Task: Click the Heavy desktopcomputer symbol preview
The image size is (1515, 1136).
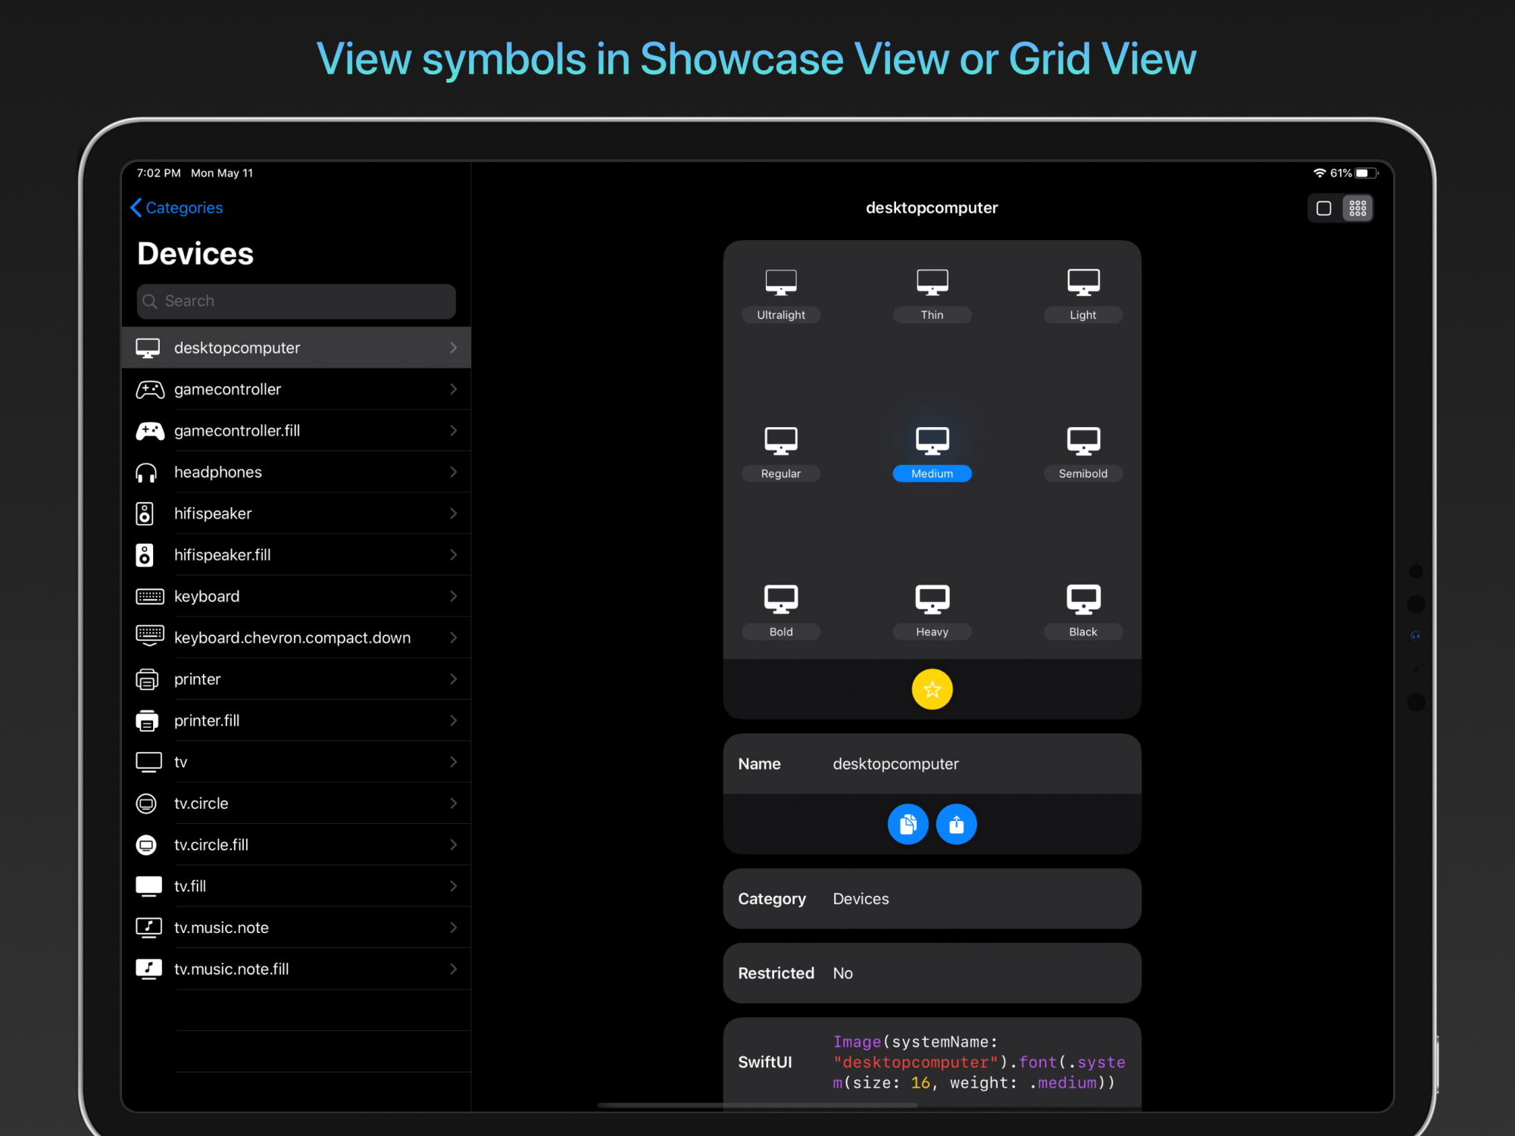Action: point(932,598)
